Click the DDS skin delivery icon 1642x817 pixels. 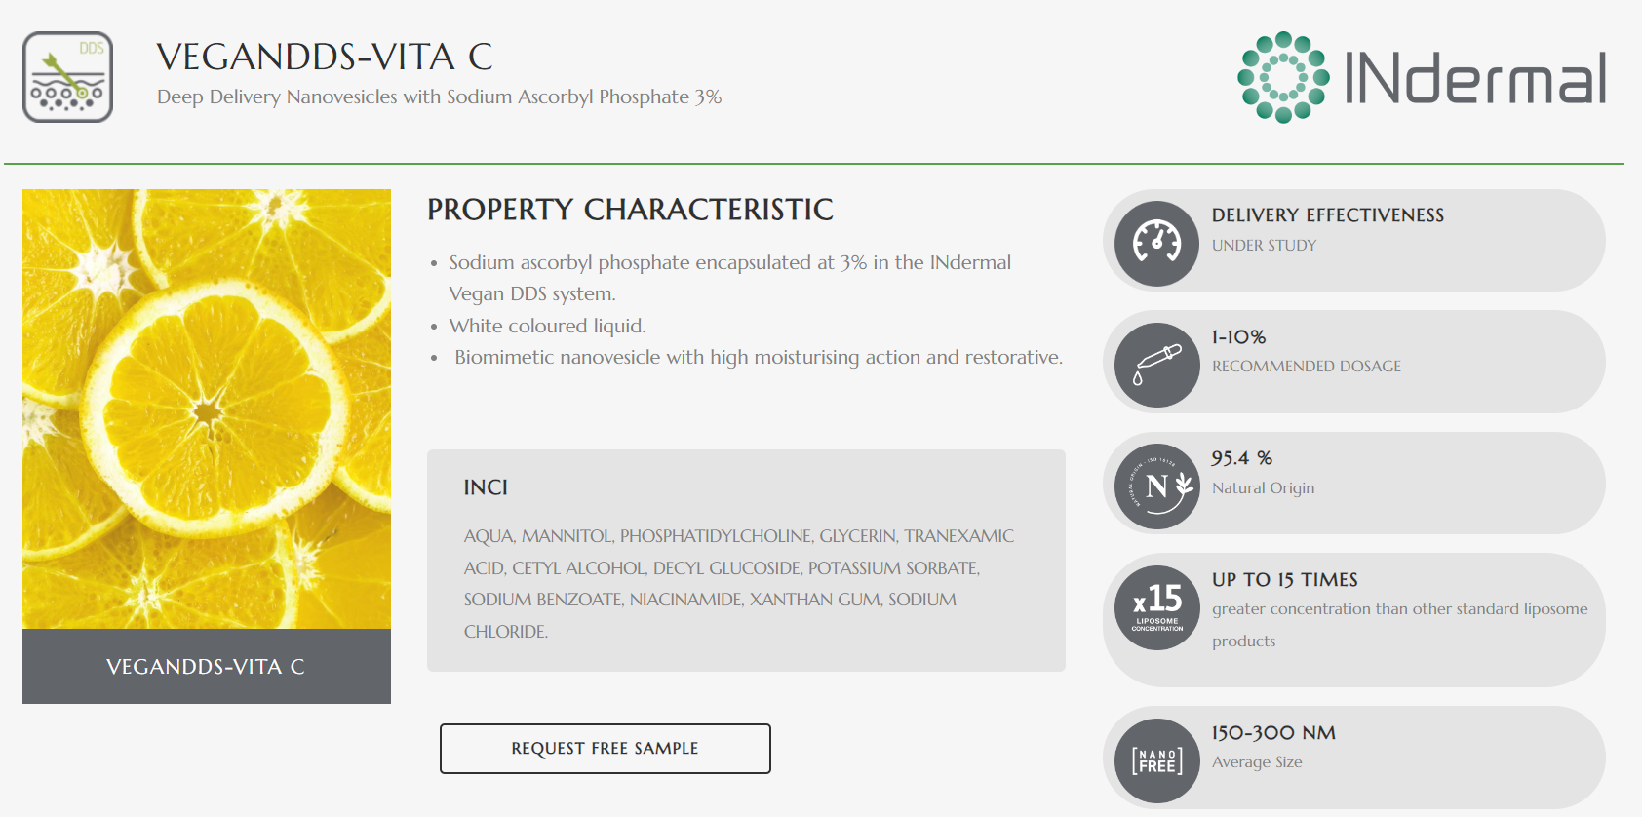click(67, 77)
